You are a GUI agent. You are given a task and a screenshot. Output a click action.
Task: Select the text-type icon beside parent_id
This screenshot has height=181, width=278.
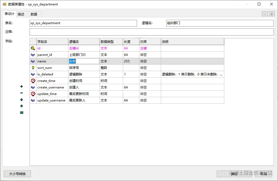[33, 55]
